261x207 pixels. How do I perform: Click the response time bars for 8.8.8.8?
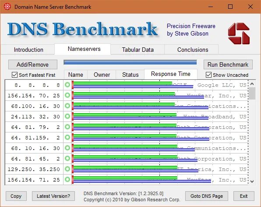click(133, 85)
